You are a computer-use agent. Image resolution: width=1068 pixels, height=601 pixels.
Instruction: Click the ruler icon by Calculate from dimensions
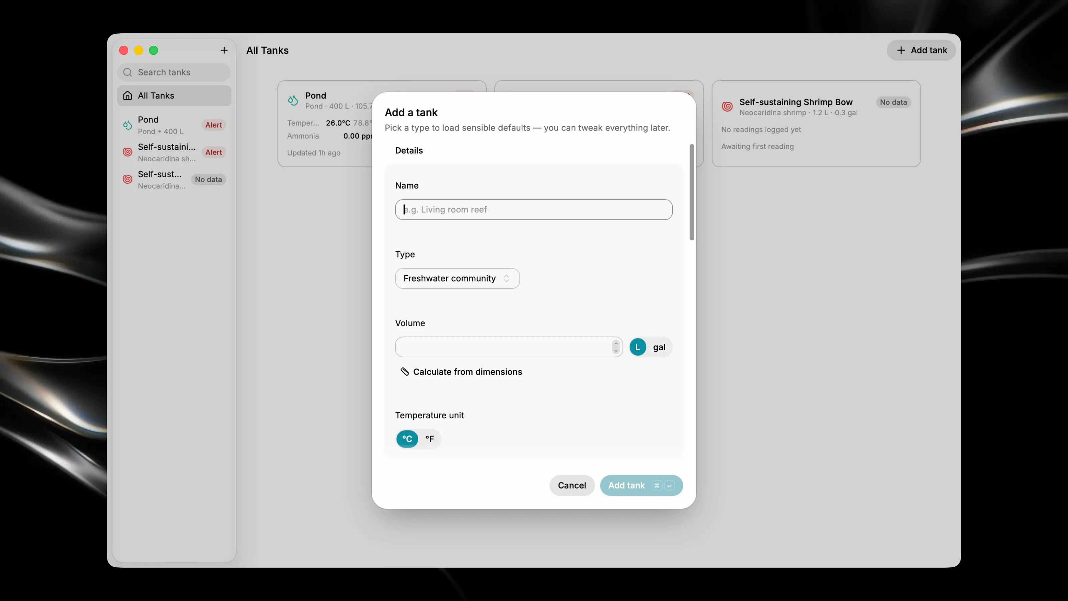pos(405,372)
